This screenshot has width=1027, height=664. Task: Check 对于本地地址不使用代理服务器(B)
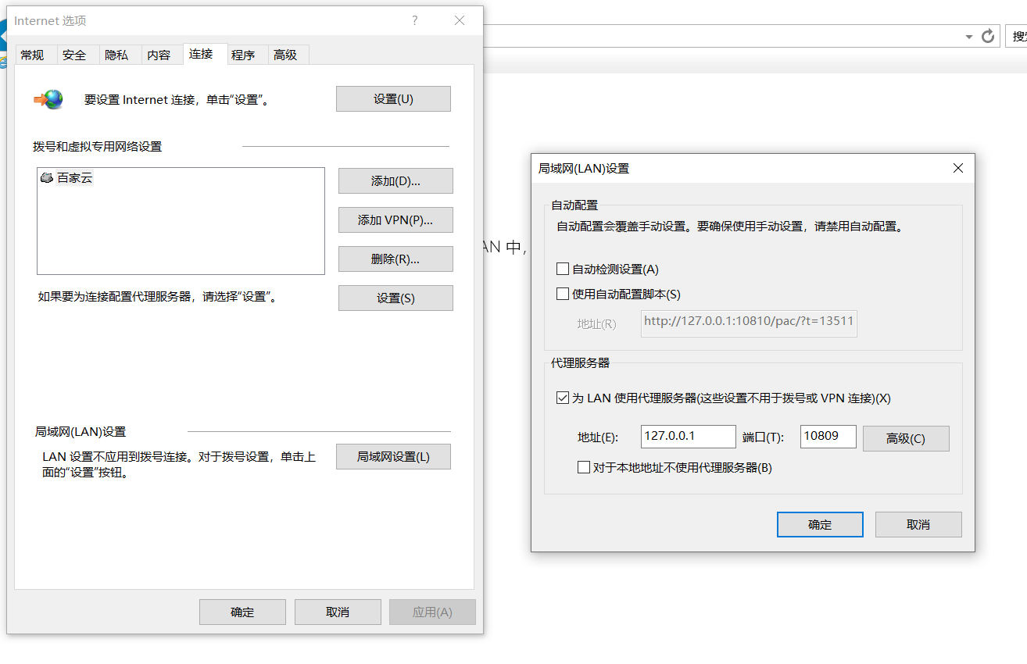pos(583,467)
